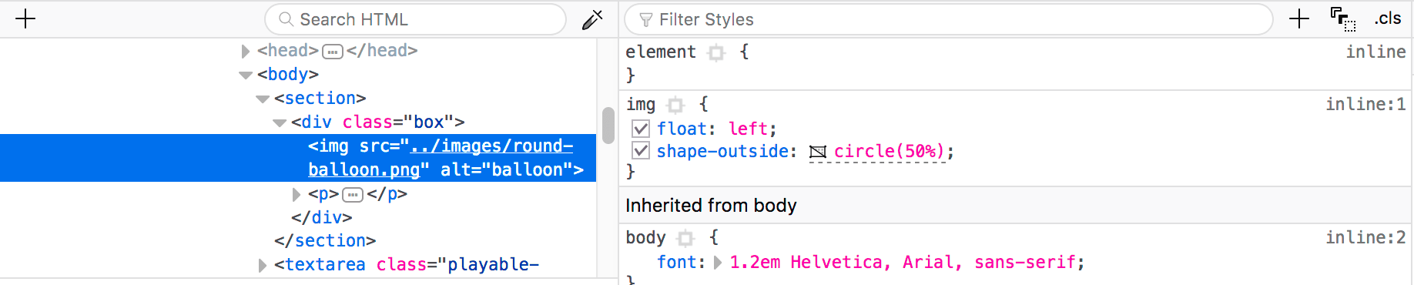Select the closing /div tag

coord(322,218)
